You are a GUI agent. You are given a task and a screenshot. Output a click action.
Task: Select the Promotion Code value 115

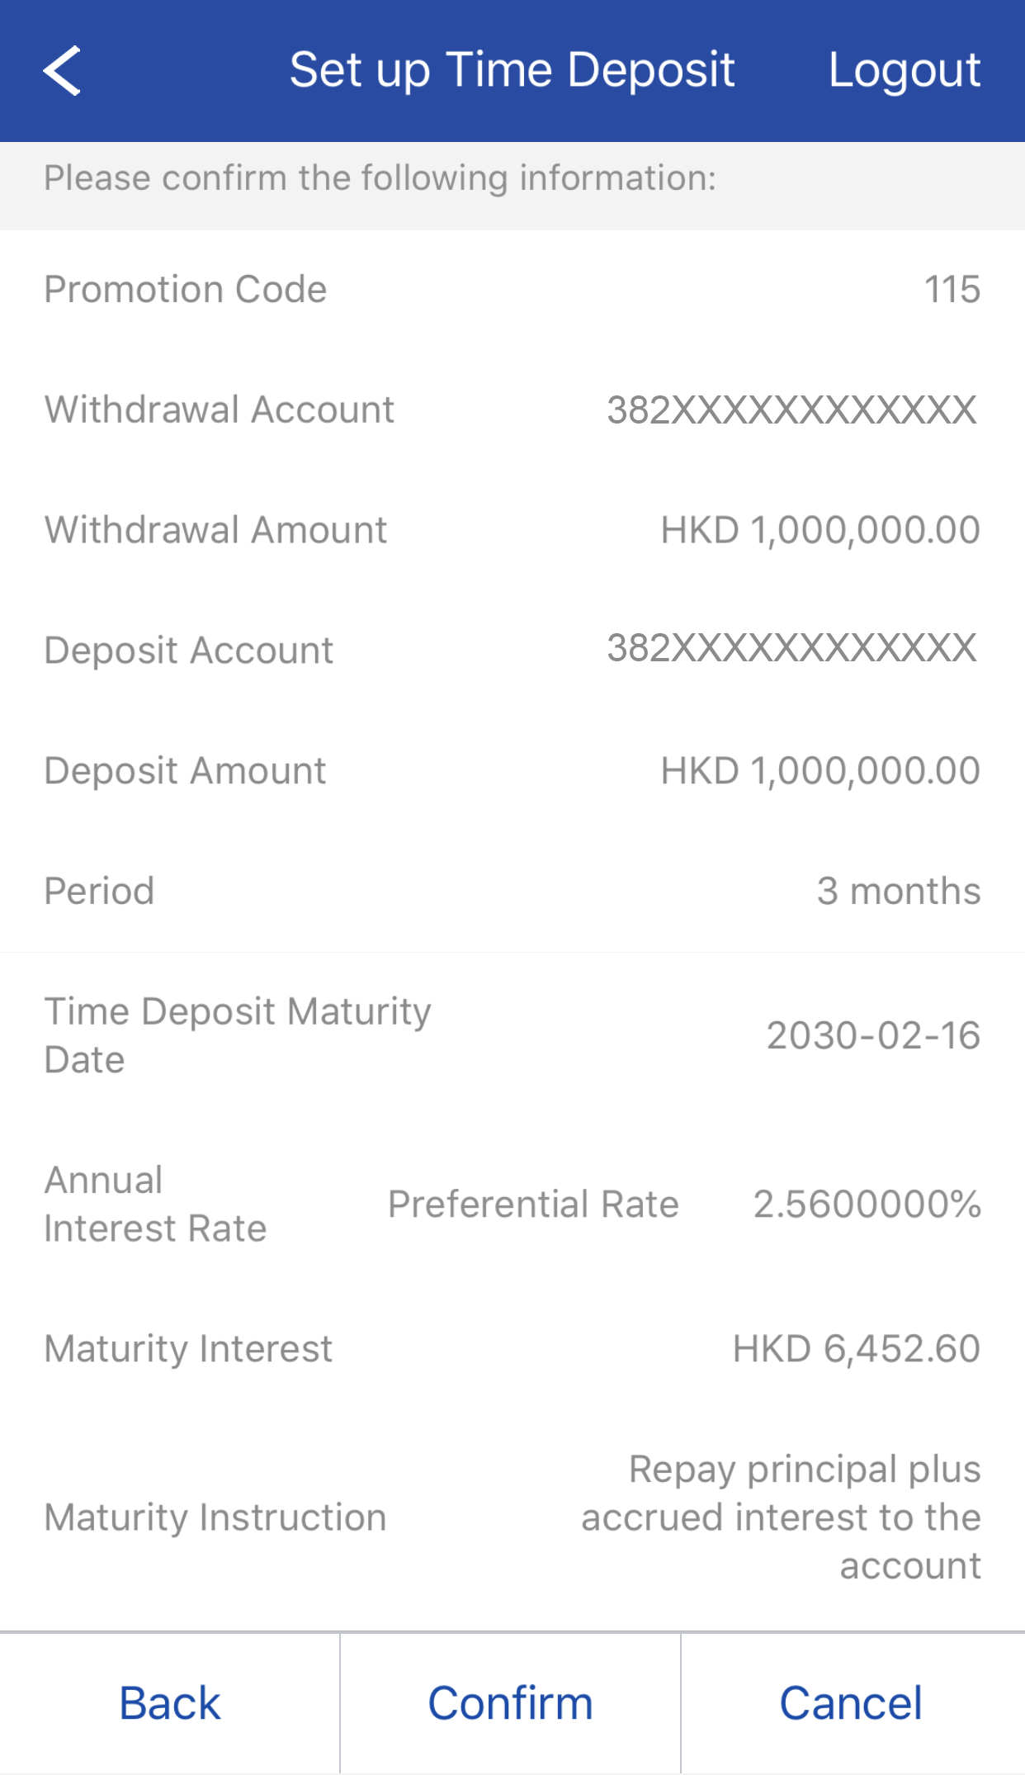pyautogui.click(x=952, y=290)
